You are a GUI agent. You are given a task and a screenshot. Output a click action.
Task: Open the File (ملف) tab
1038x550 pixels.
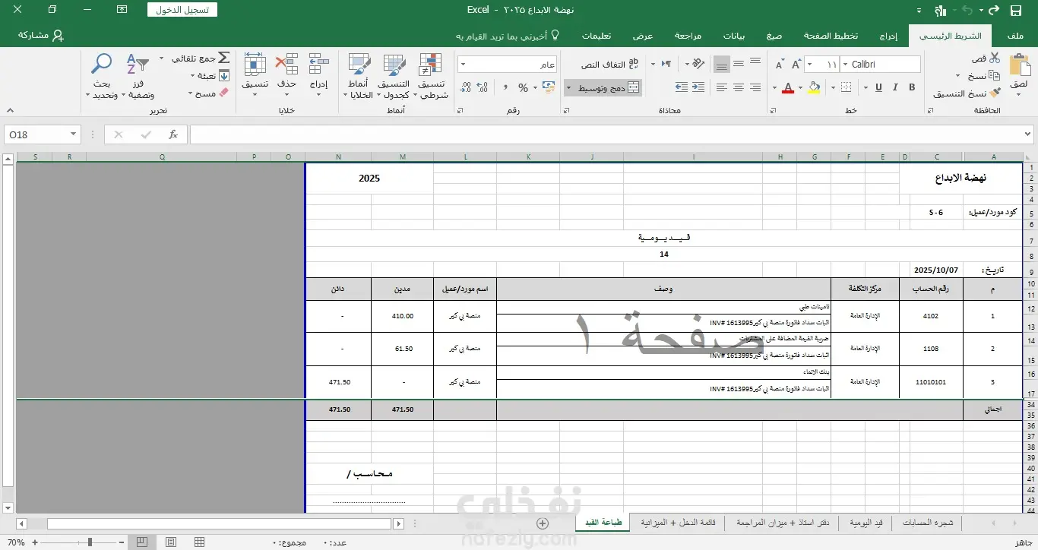pos(1015,36)
